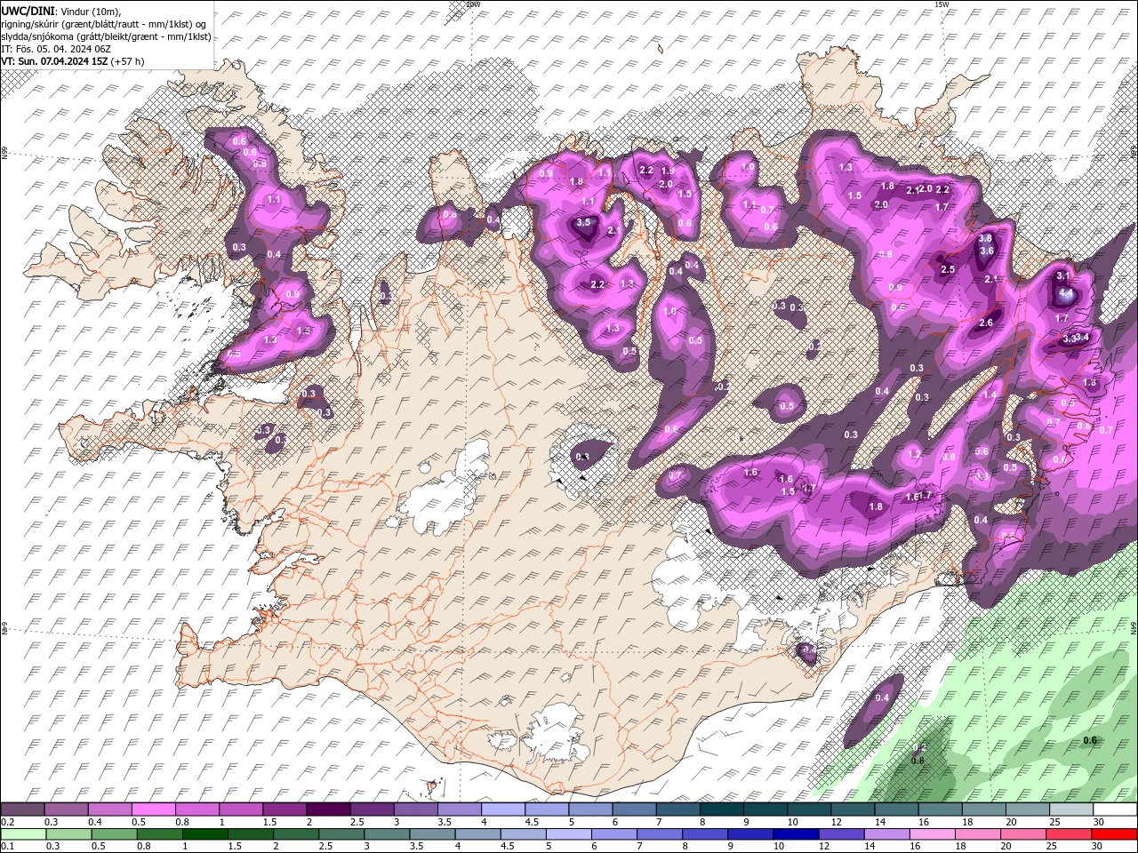
Task: Click the 1.8 value in southern snow band
Action: [876, 507]
